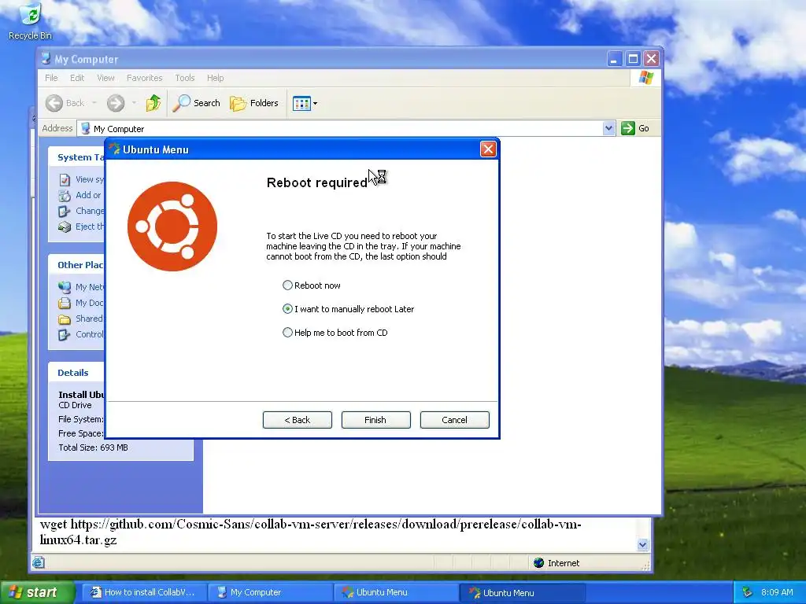Open My Documents link icon
The width and height of the screenshot is (806, 604).
[x=65, y=303]
